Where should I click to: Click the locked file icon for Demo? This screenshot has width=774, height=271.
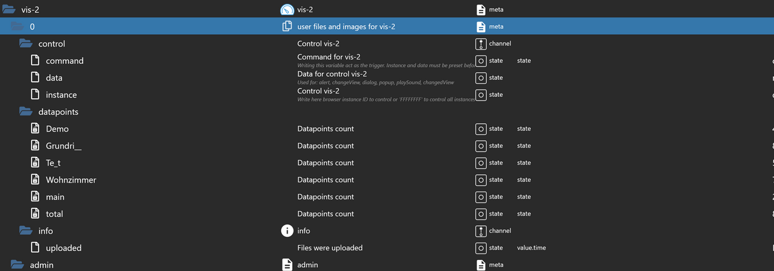tap(37, 128)
